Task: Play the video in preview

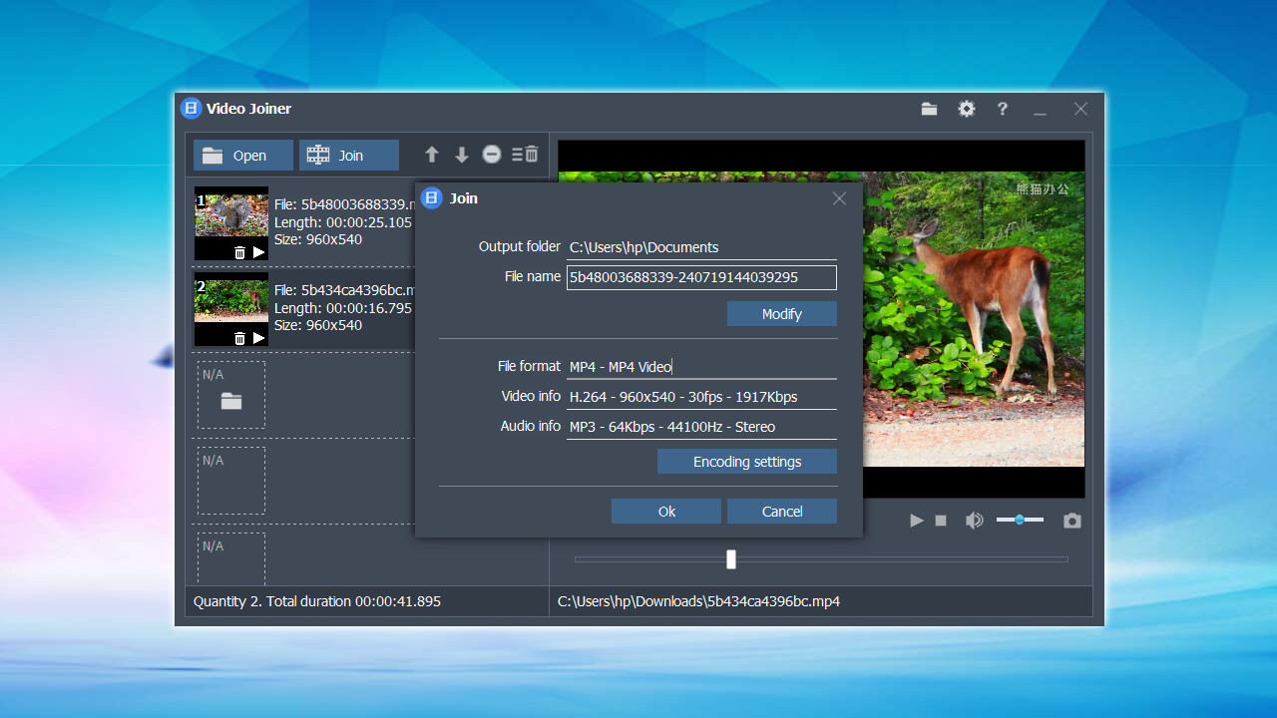Action: click(916, 521)
